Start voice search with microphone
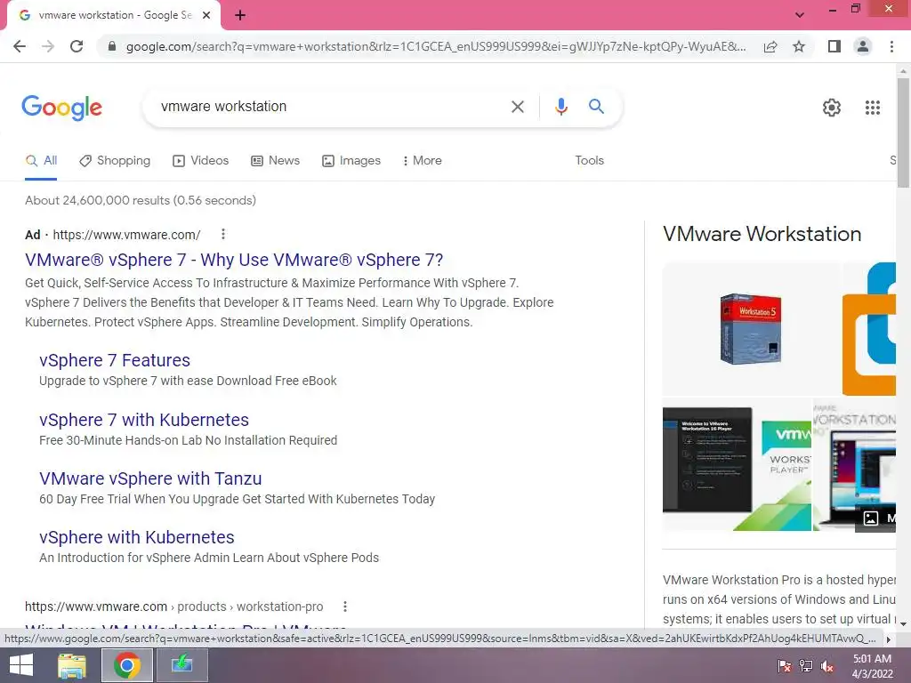This screenshot has width=911, height=683. point(560,107)
